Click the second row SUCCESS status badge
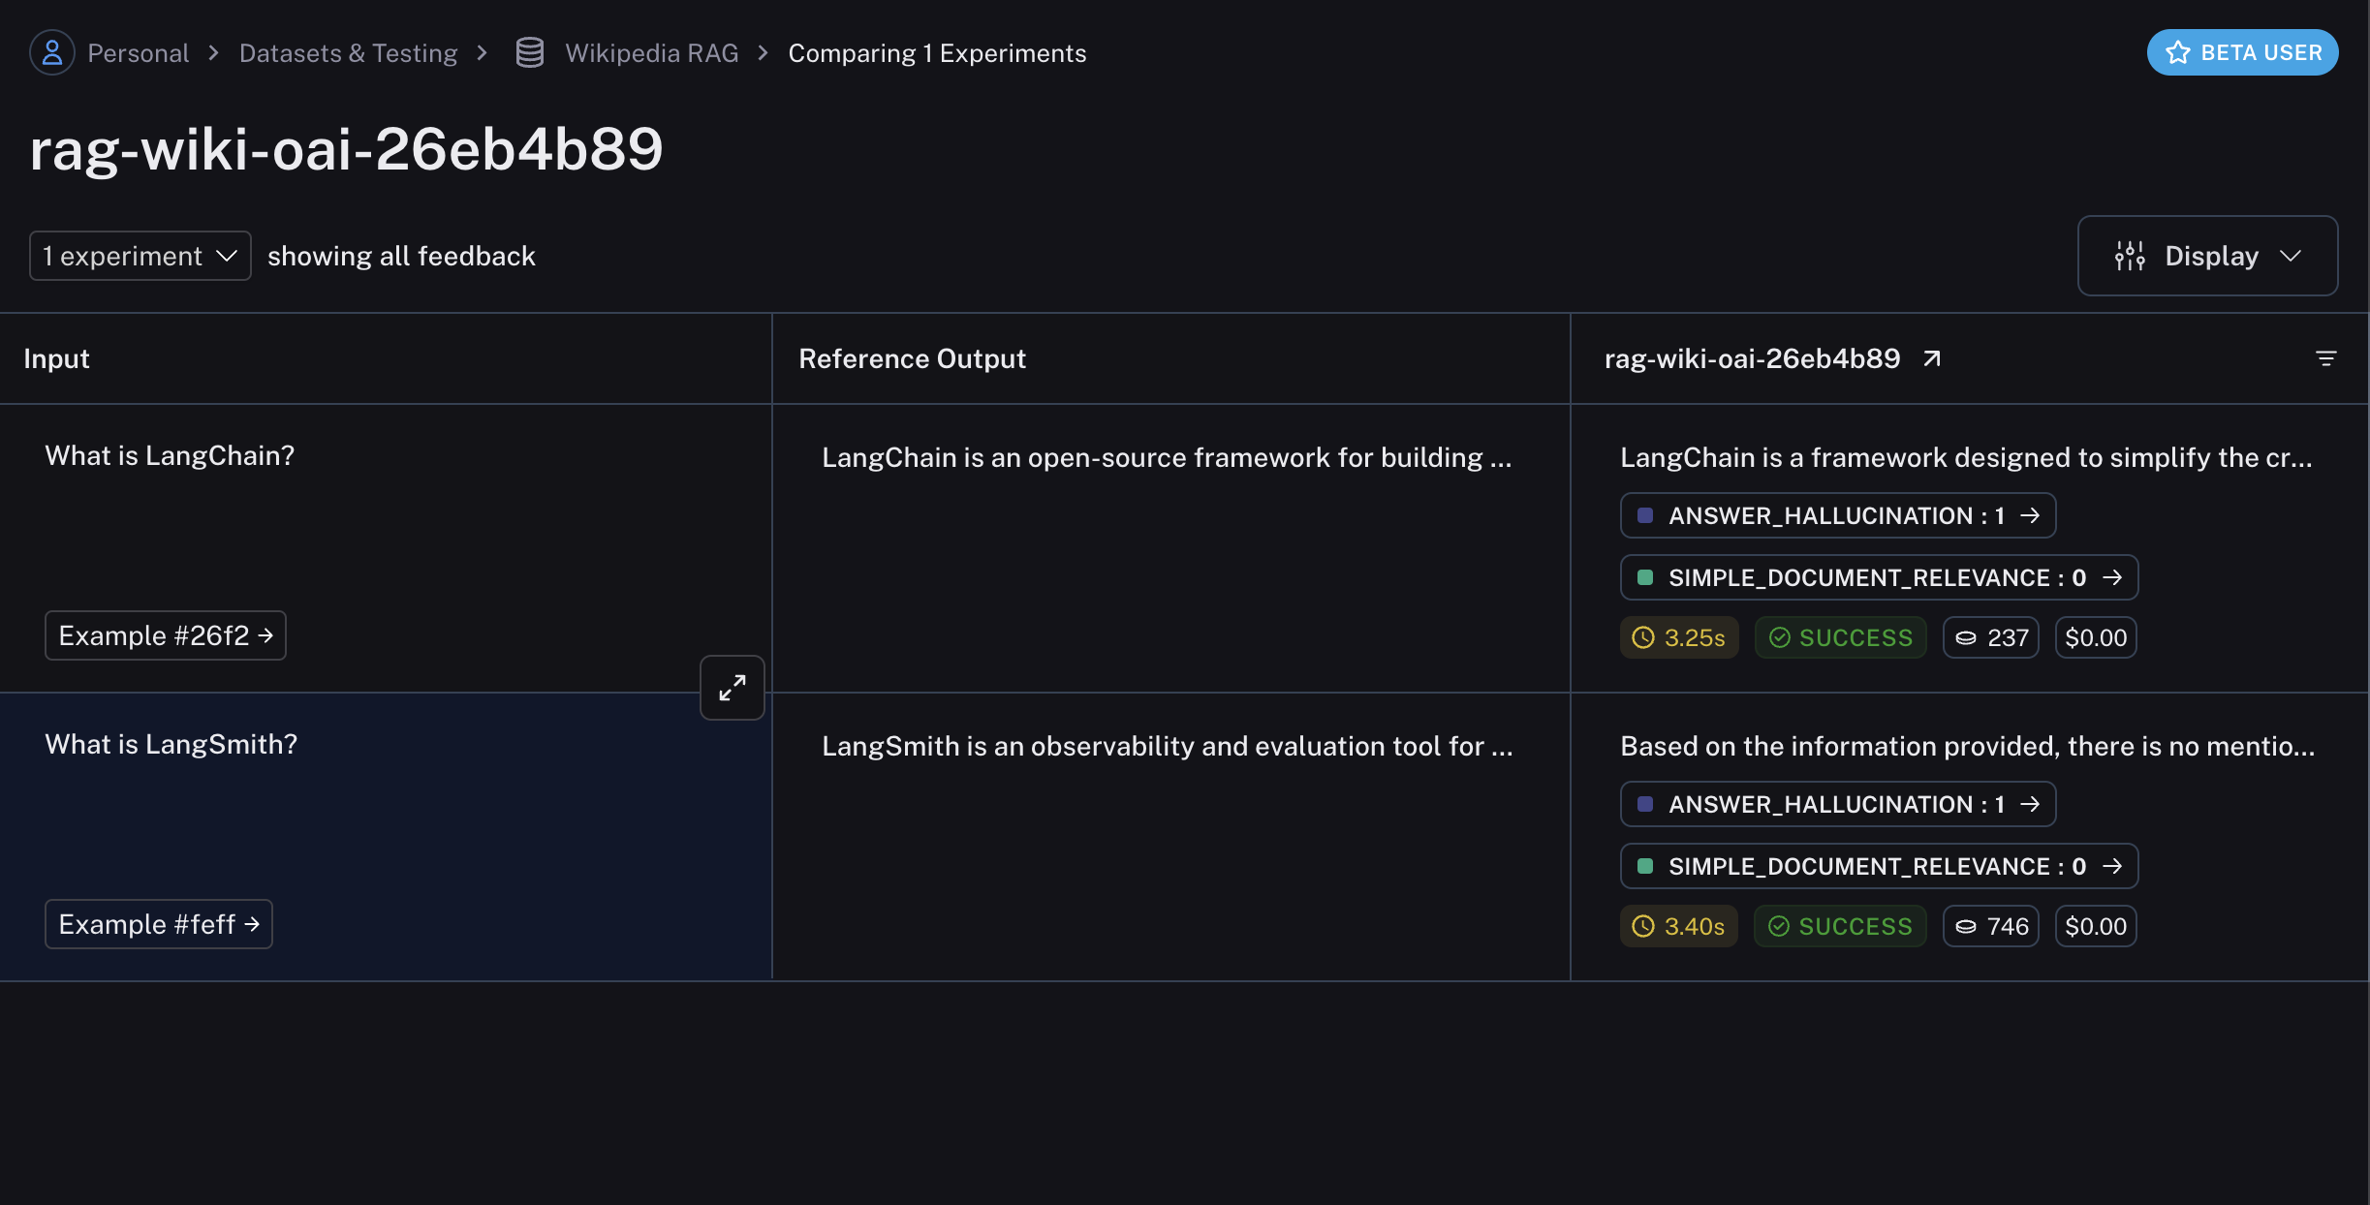The width and height of the screenshot is (2370, 1205). pyautogui.click(x=1840, y=926)
